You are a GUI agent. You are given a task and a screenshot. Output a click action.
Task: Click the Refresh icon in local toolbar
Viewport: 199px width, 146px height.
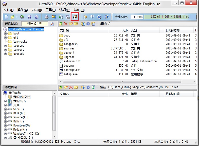tap(93, 87)
